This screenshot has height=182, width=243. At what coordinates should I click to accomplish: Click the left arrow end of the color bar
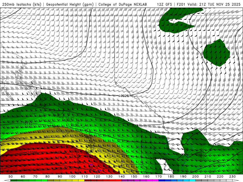[7, 180]
